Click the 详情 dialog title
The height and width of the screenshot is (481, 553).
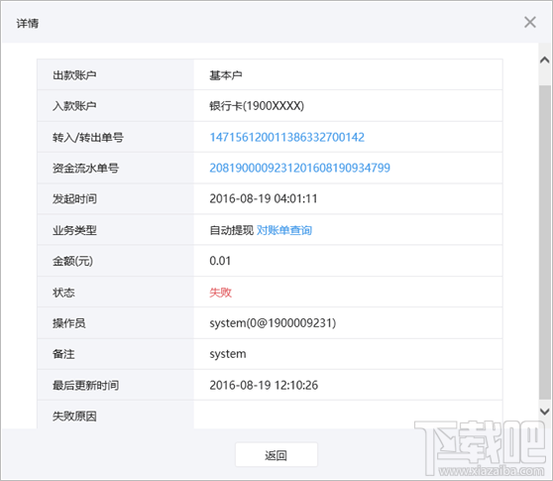[28, 23]
